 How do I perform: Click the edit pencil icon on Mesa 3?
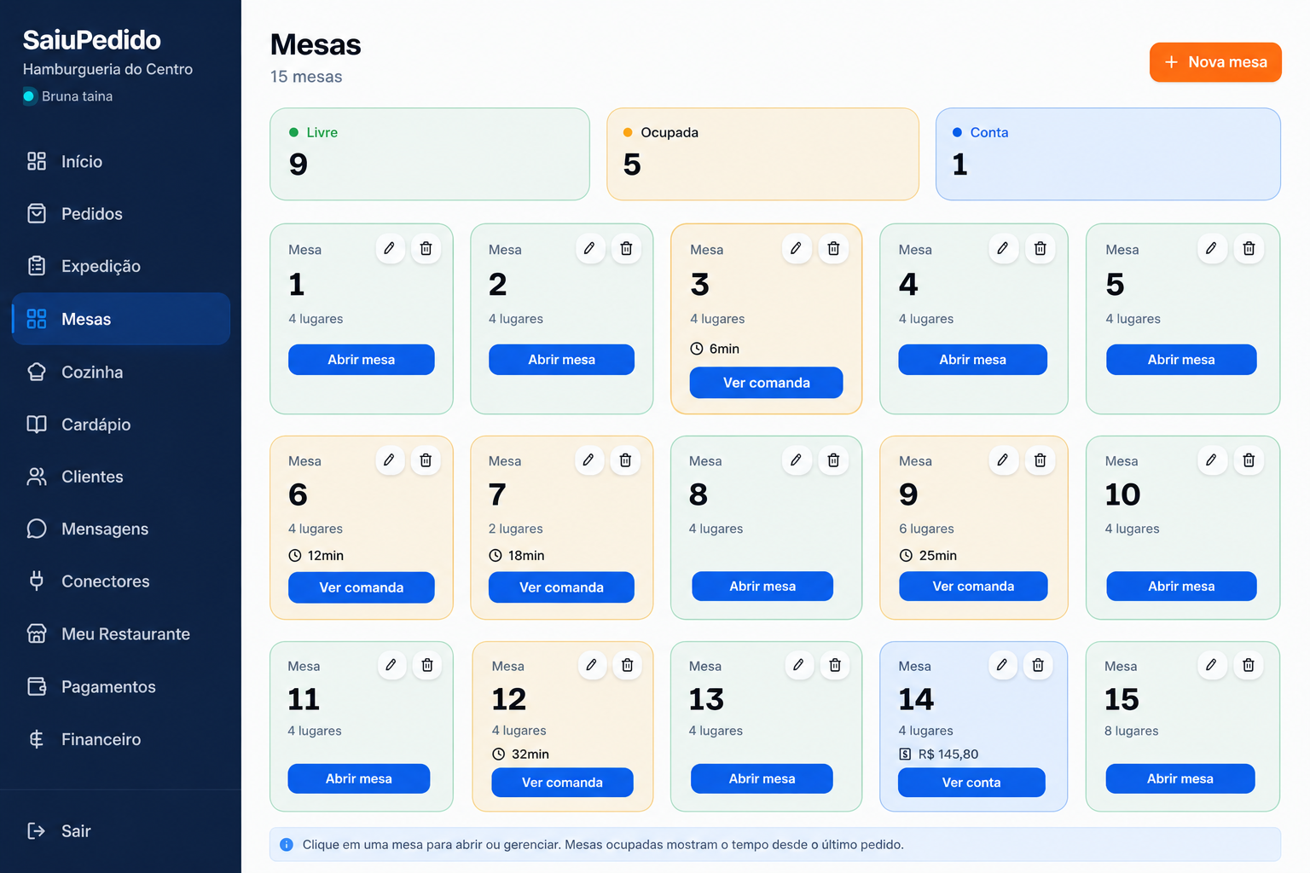click(796, 248)
